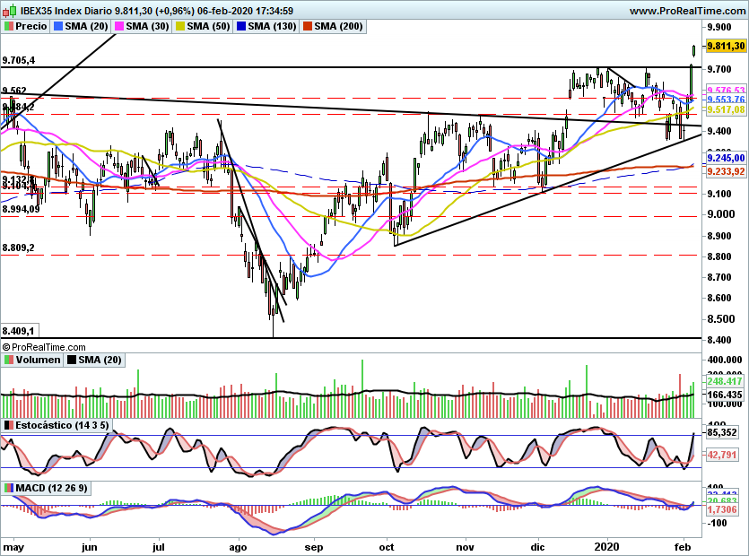Image resolution: width=749 pixels, height=556 pixels.
Task: Select the SMA (200) legend label
Action: point(339,26)
